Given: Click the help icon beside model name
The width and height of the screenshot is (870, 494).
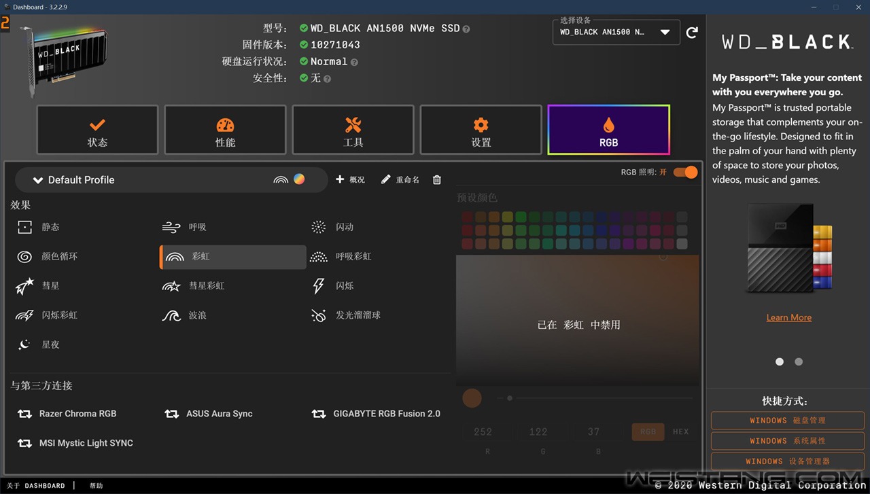Looking at the screenshot, I should [x=466, y=29].
